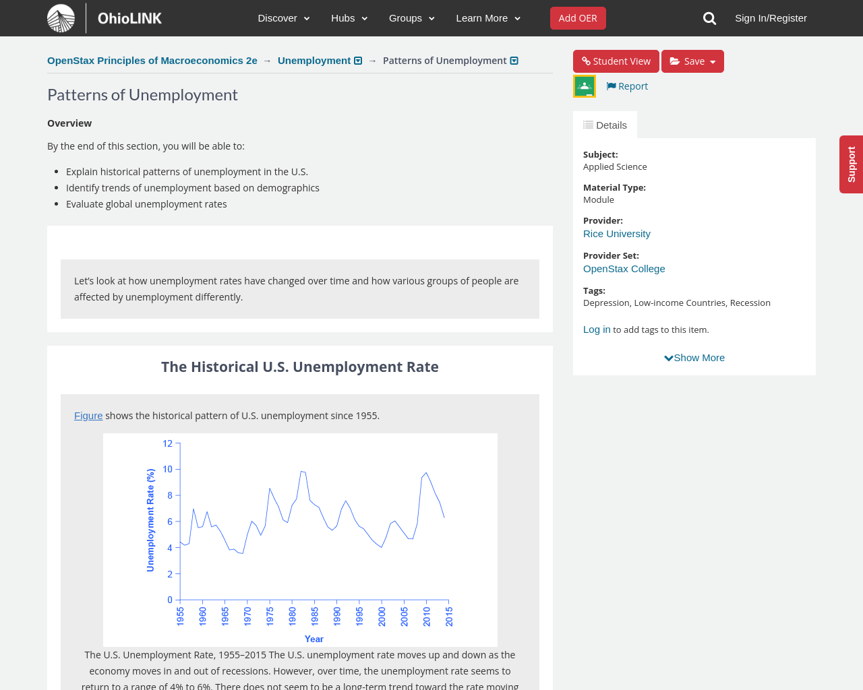Click the Google Classroom share icon
This screenshot has width=863, height=690.
click(x=585, y=86)
